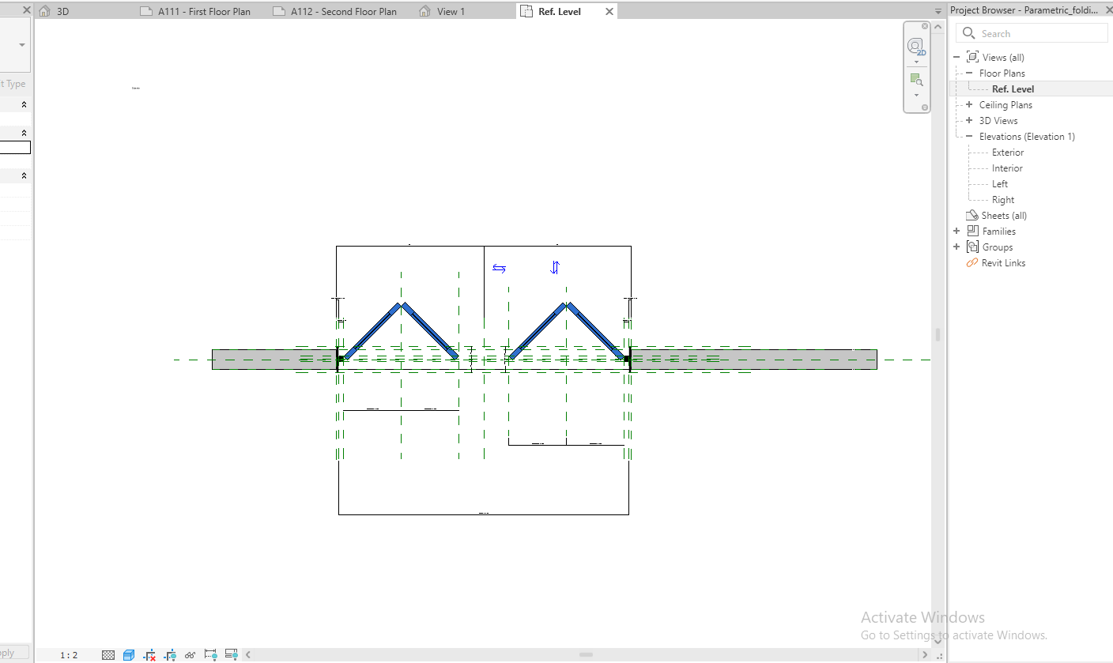
Task: Click the view scale 1 : 2
Action: pyautogui.click(x=69, y=655)
